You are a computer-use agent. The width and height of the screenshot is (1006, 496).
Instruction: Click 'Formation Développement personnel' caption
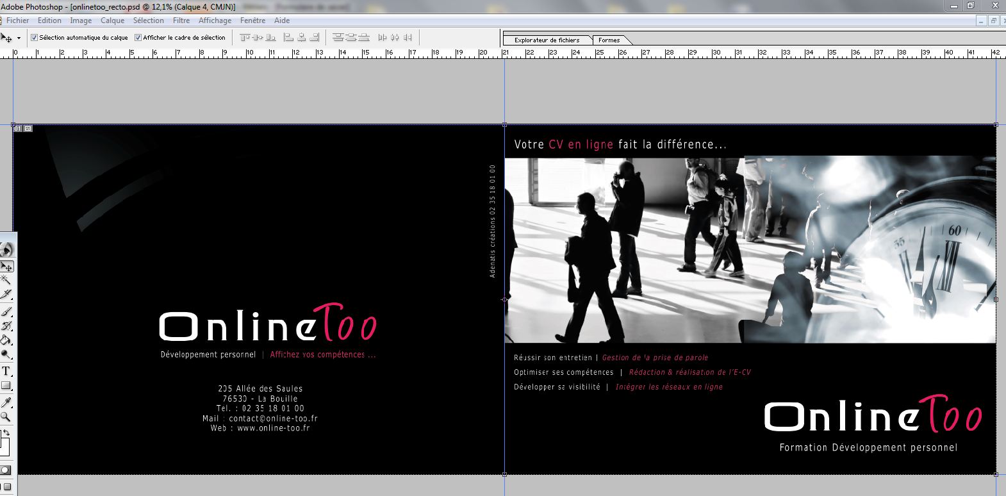(x=868, y=447)
